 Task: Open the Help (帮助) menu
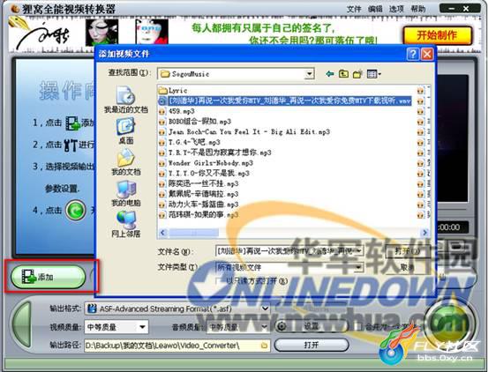[417, 9]
